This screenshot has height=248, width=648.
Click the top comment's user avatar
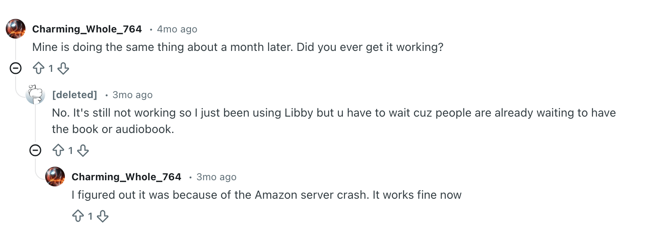(x=16, y=29)
